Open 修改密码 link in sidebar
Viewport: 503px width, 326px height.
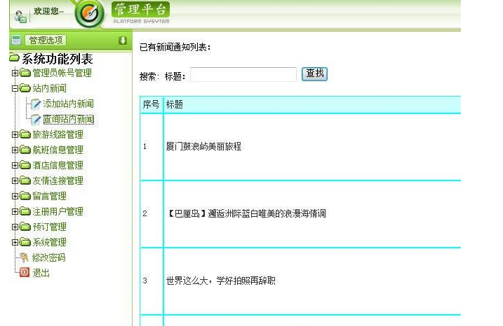pyautogui.click(x=49, y=257)
